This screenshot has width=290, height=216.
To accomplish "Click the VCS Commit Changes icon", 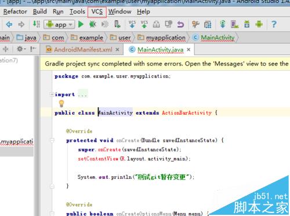I will (x=144, y=24).
